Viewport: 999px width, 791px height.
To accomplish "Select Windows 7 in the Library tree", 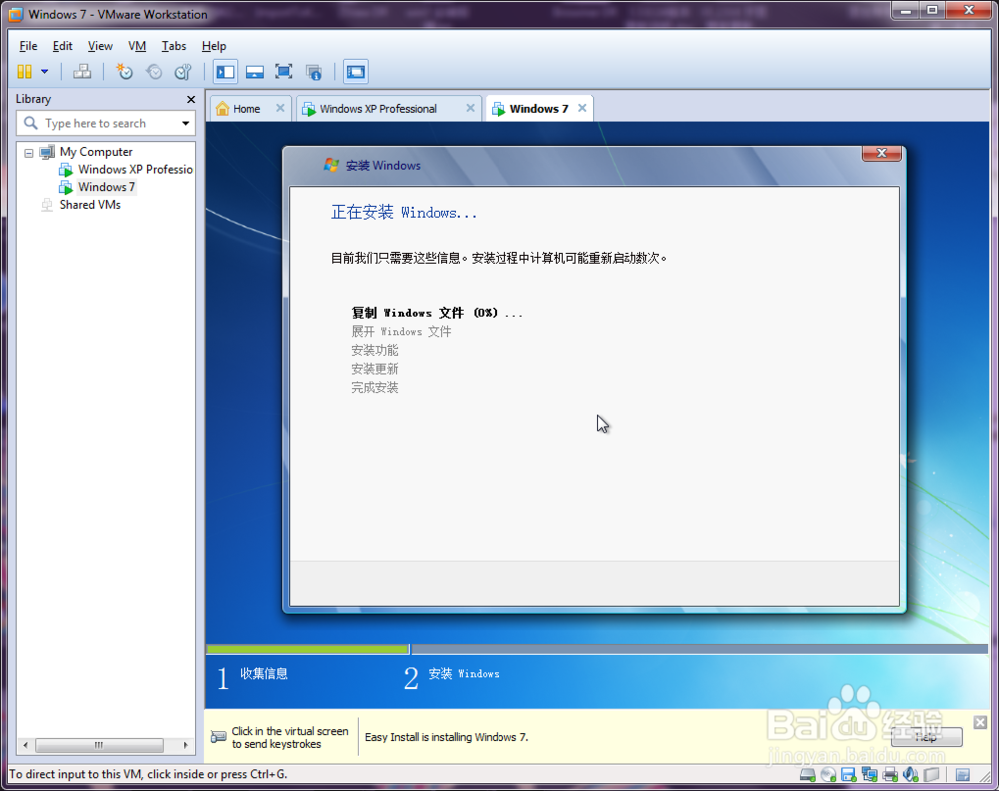I will point(106,187).
